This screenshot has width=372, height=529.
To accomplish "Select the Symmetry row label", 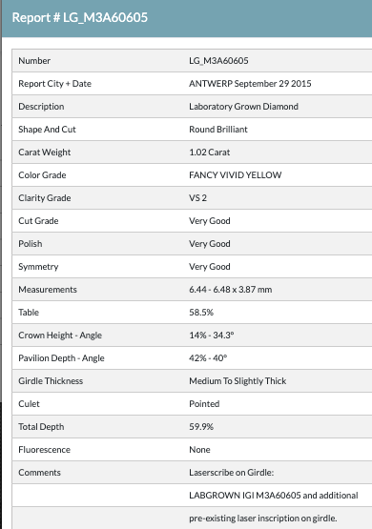I will tap(38, 267).
